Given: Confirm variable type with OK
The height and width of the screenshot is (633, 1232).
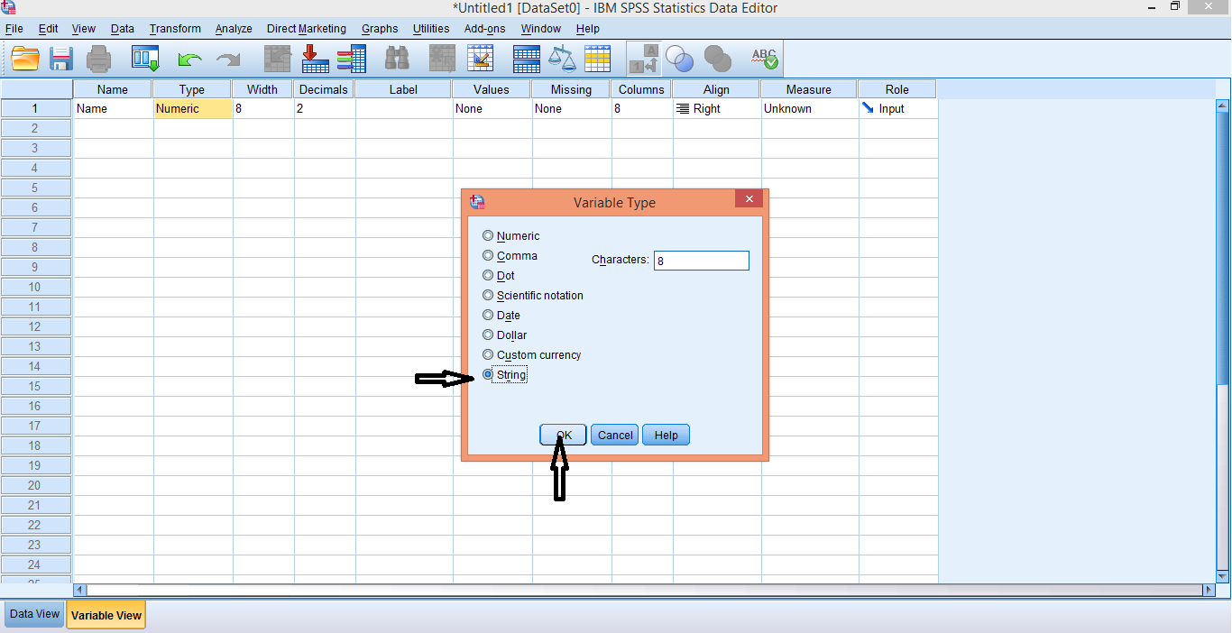Looking at the screenshot, I should pos(563,435).
